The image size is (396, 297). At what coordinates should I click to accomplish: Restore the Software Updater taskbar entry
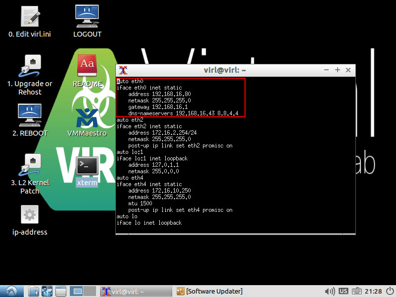[209, 292]
